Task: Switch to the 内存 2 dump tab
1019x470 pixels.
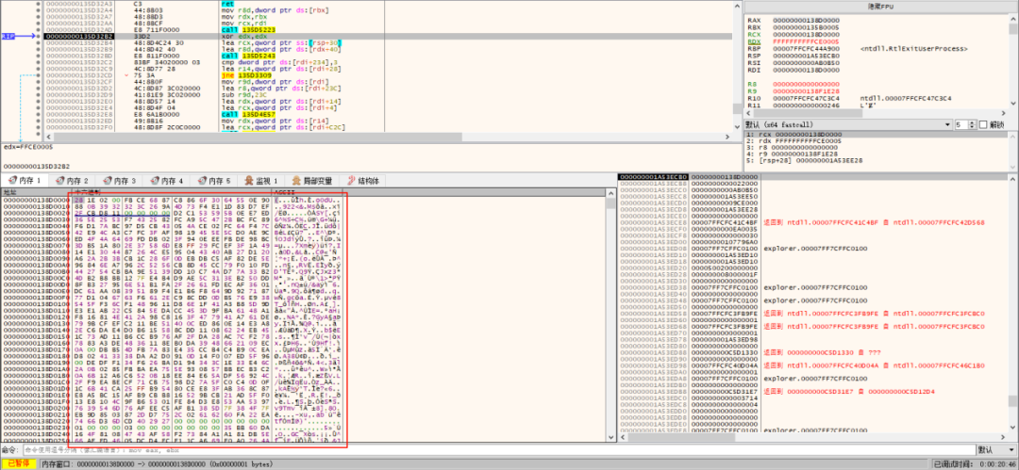Action: (x=72, y=181)
